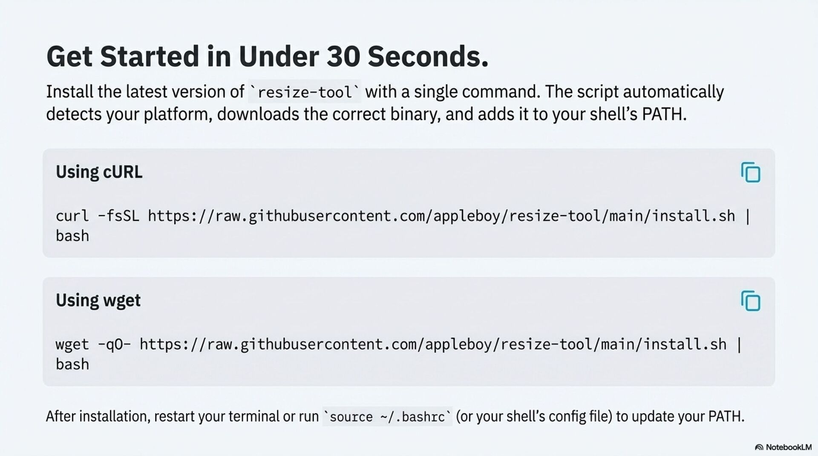The height and width of the screenshot is (456, 818).
Task: Click the NotebookLM watermark text
Action: [x=789, y=447]
